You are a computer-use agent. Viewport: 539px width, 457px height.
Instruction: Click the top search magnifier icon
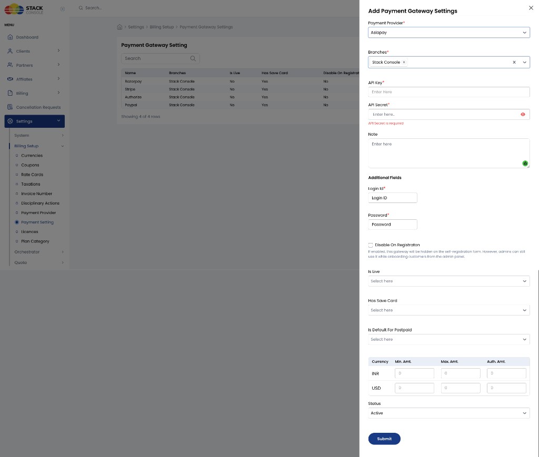pyautogui.click(x=81, y=8)
